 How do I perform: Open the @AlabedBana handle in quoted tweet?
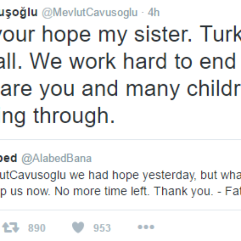click(56, 158)
